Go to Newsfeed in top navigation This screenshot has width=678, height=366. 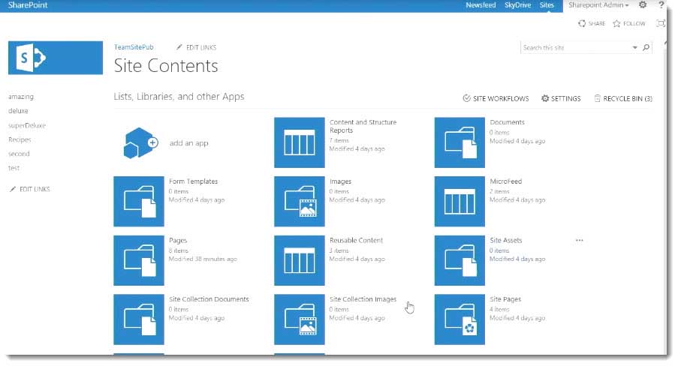pyautogui.click(x=481, y=5)
